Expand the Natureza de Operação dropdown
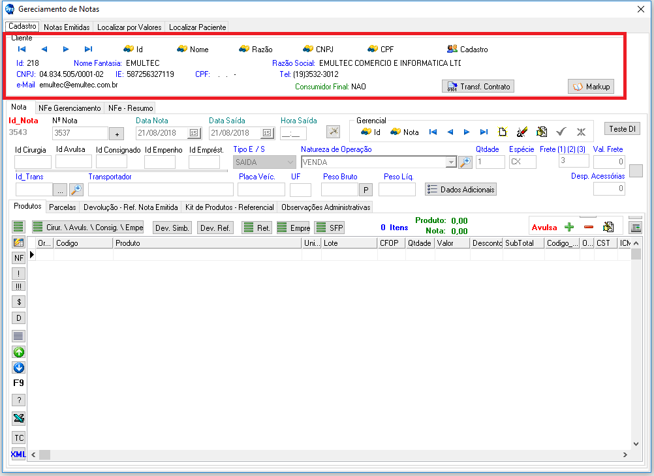654x476 pixels. [x=450, y=162]
